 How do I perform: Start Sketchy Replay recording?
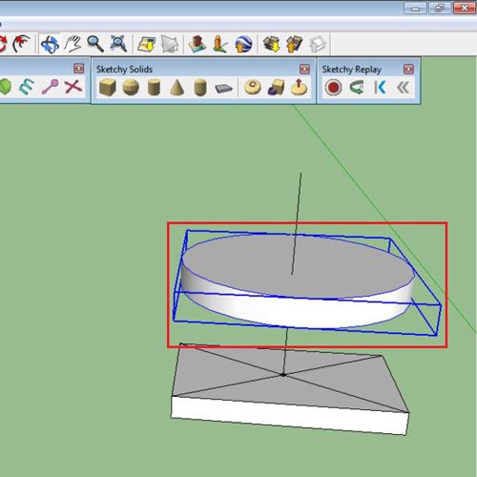tap(333, 88)
